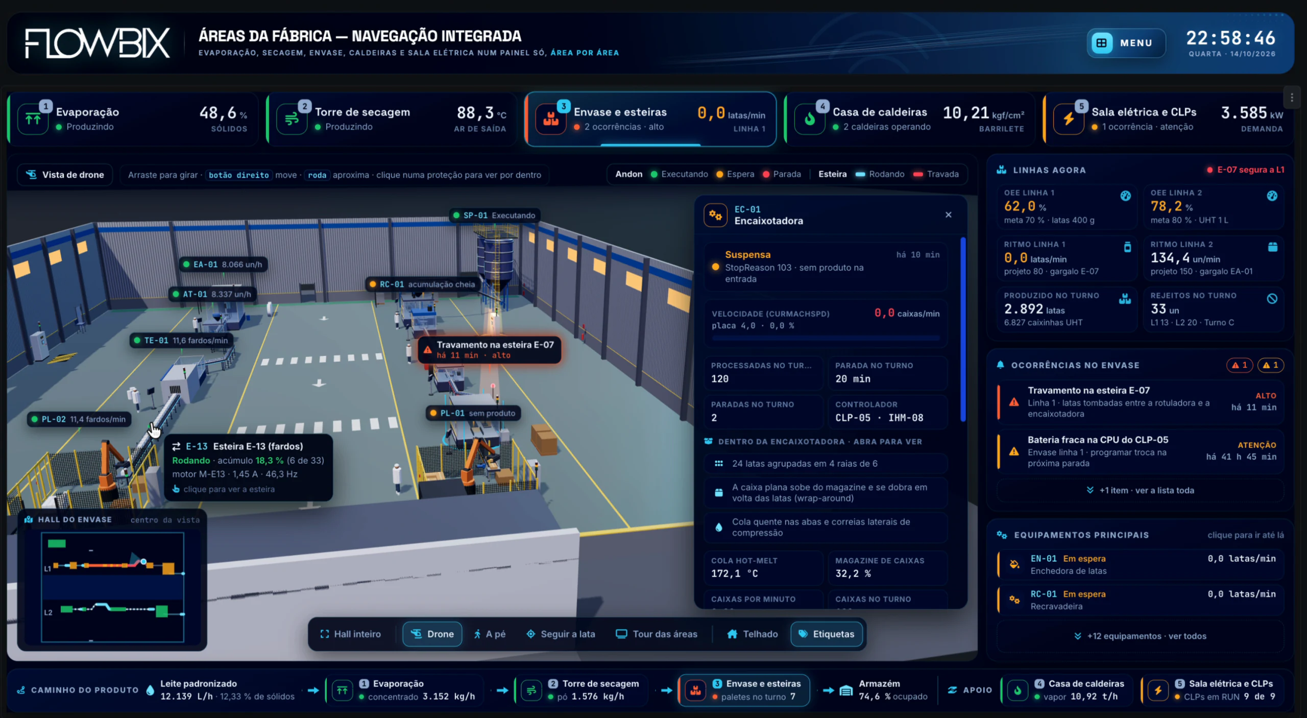Click the red high-severity count badge
1307x718 pixels.
pyautogui.click(x=1240, y=365)
